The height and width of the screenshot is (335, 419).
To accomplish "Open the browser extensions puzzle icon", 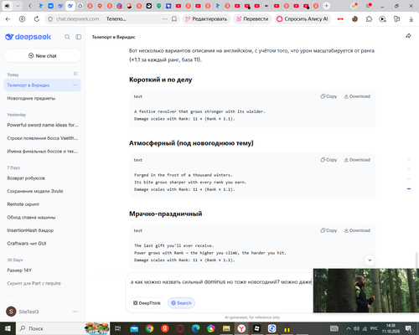I will click(x=369, y=19).
